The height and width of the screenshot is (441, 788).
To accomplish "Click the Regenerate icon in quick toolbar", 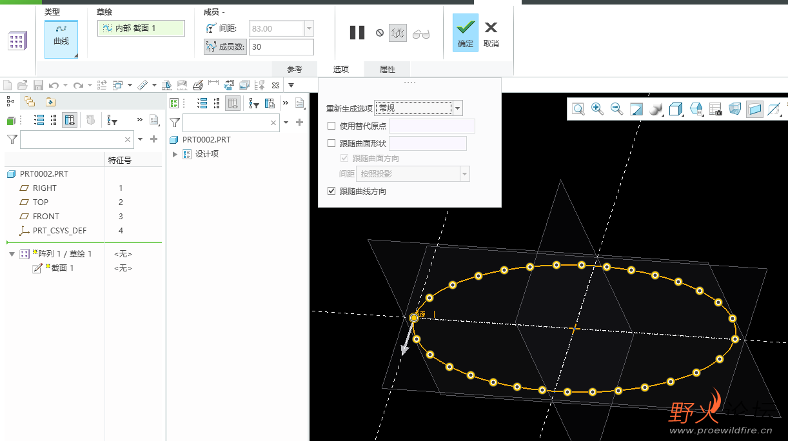I will pyautogui.click(x=102, y=85).
